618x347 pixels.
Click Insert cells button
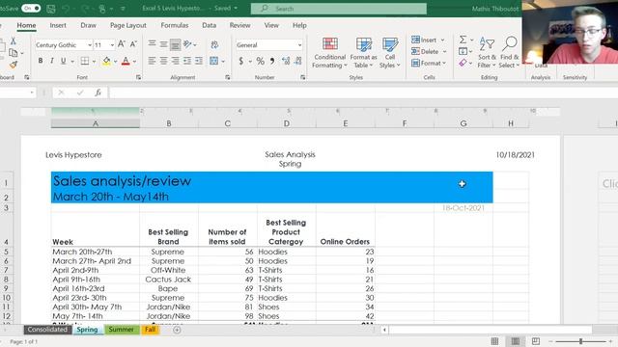[x=428, y=40]
